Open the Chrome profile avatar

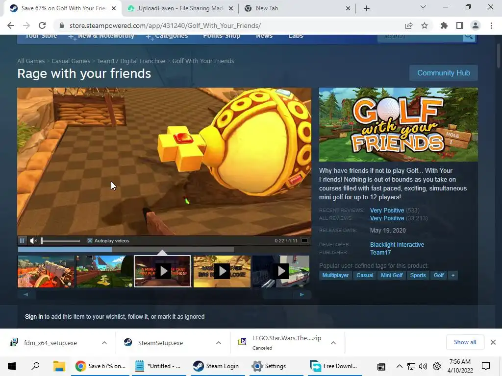[476, 25]
